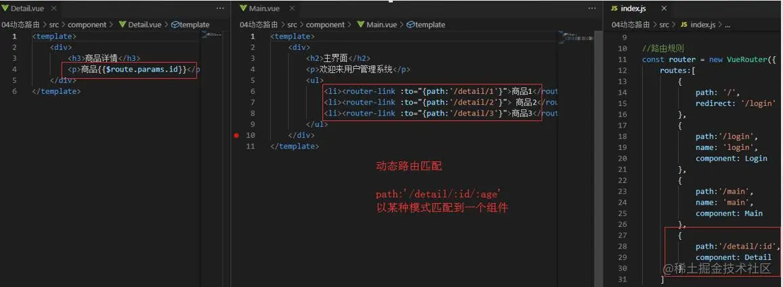The height and width of the screenshot is (287, 783).
Task: Open More Actions menu in Main.vue editor group
Action: pyautogui.click(x=592, y=9)
